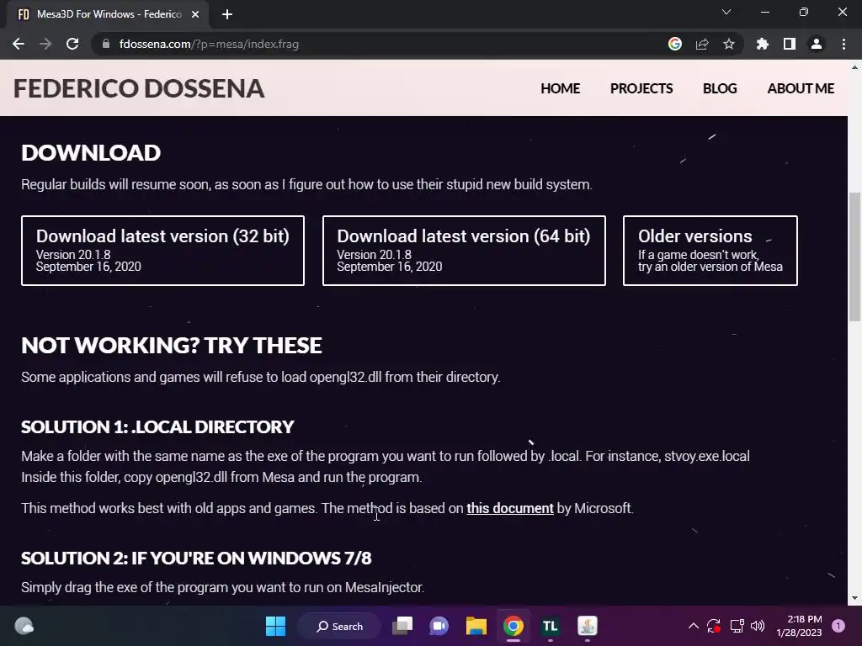Click 'Some applications and games will refuse' text
Viewport: 862px width, 646px height.
click(261, 378)
